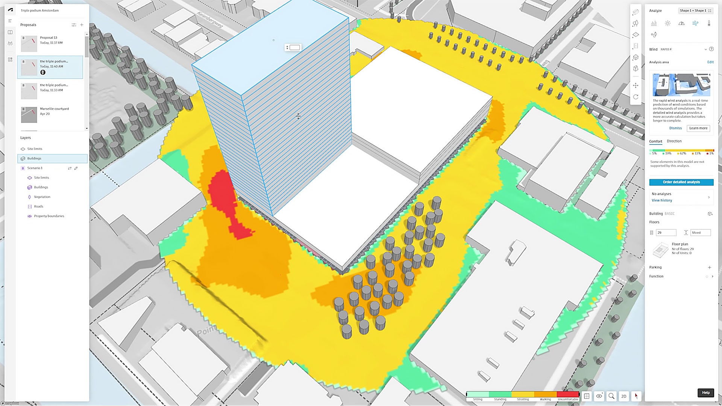Click Order detailed analysis button
Viewport: 722px width, 406px height.
[681, 182]
